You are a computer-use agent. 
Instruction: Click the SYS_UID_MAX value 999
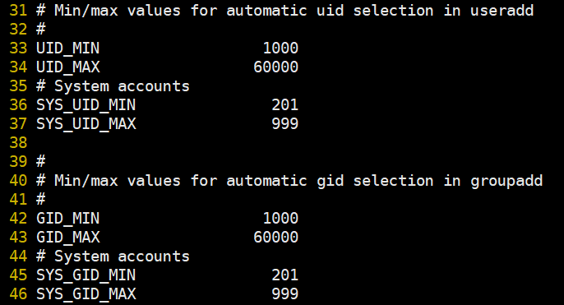tap(284, 124)
